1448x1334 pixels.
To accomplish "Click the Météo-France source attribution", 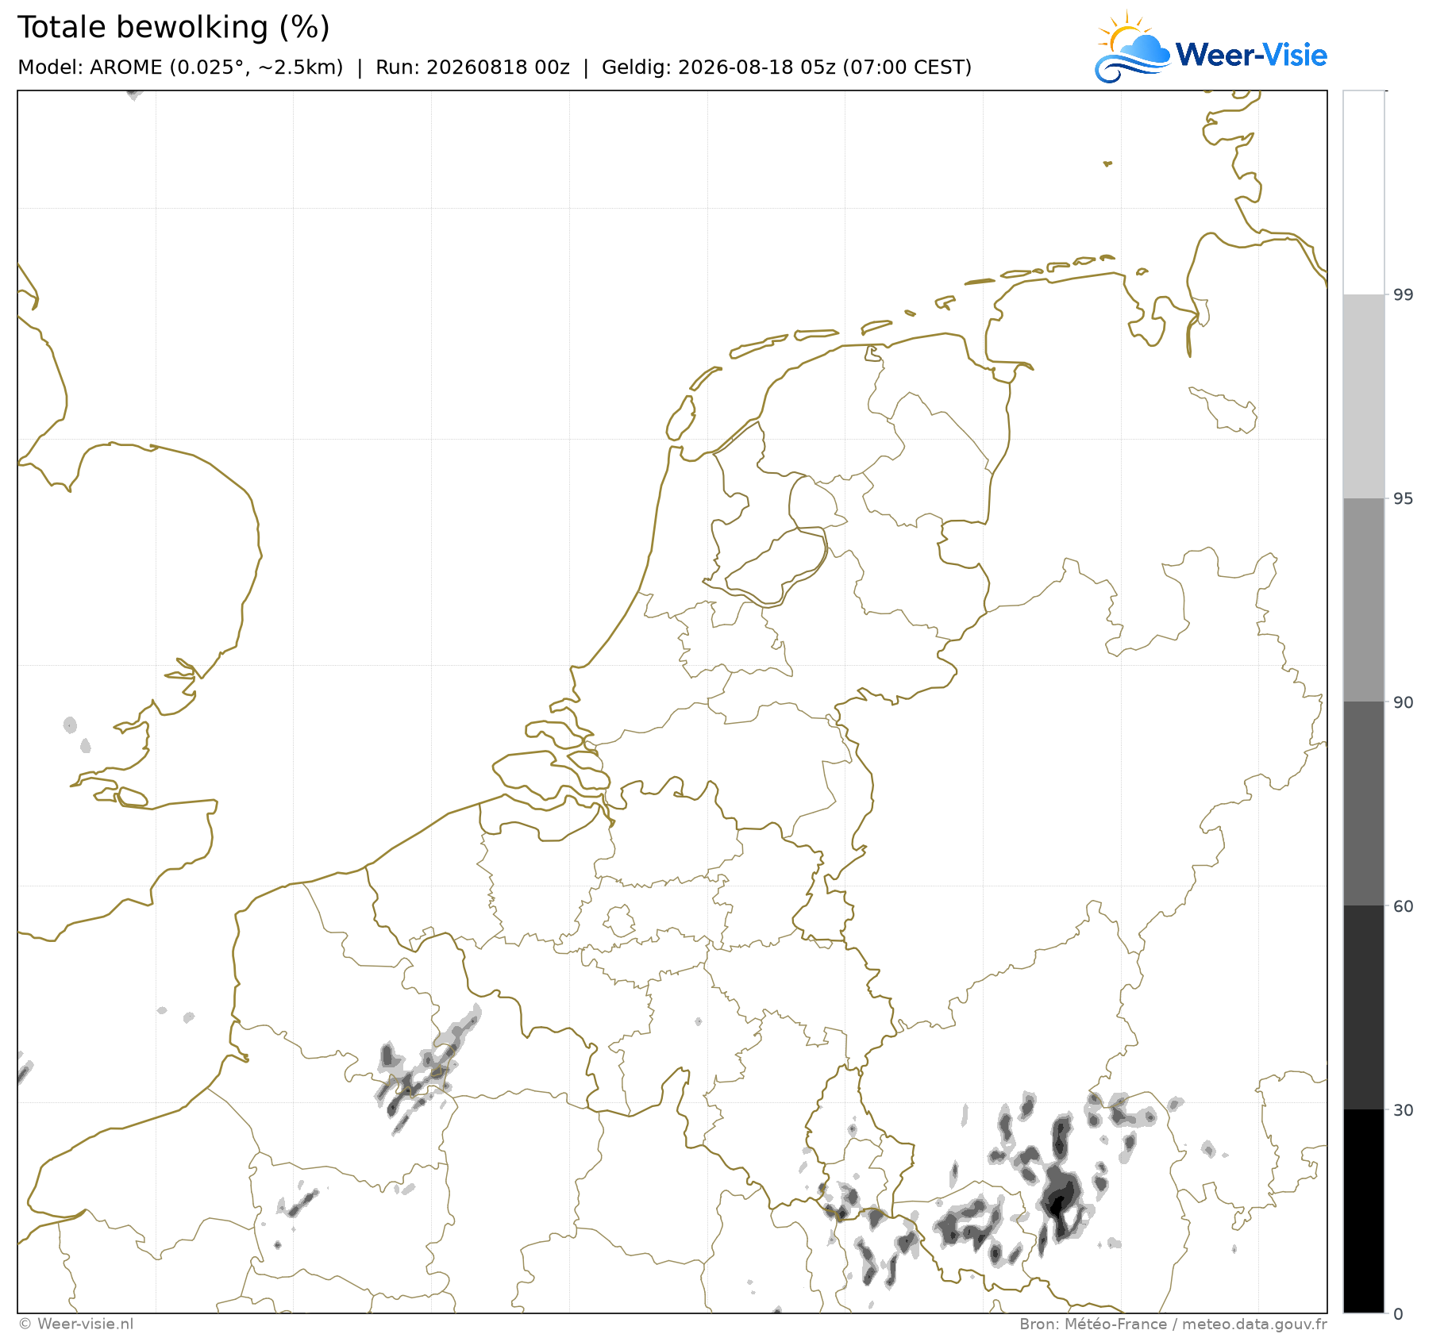I will click(x=1173, y=1324).
